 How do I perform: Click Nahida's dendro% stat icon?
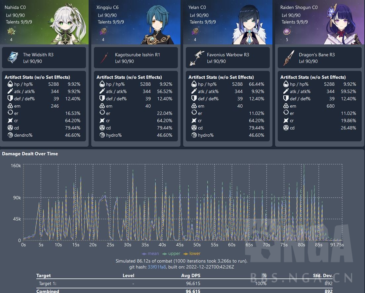[x=9, y=135]
